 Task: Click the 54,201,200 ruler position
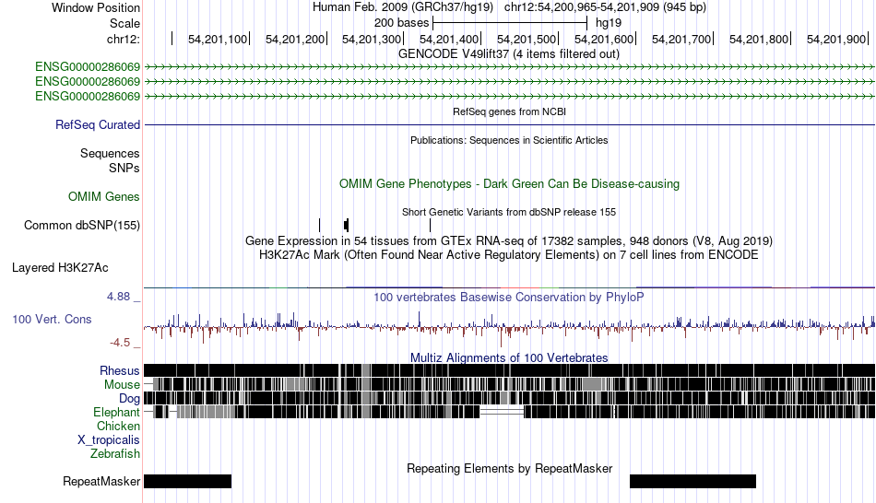(295, 39)
